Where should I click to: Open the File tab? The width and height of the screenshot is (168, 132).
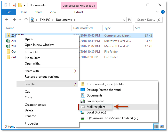tap(9, 12)
